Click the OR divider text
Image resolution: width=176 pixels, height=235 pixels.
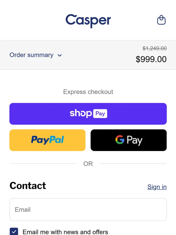(x=88, y=164)
